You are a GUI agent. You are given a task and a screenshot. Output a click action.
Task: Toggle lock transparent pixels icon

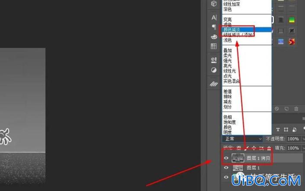[239, 148]
